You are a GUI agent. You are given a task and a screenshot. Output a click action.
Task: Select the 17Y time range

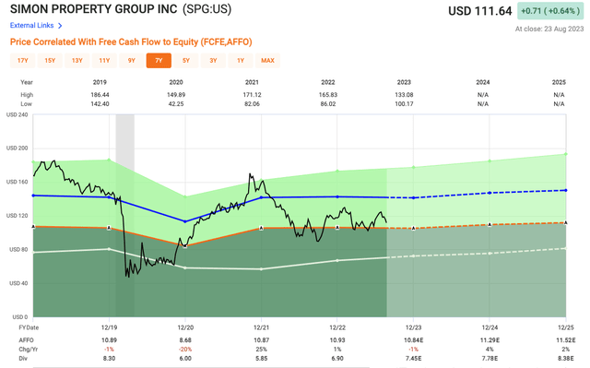click(22, 61)
